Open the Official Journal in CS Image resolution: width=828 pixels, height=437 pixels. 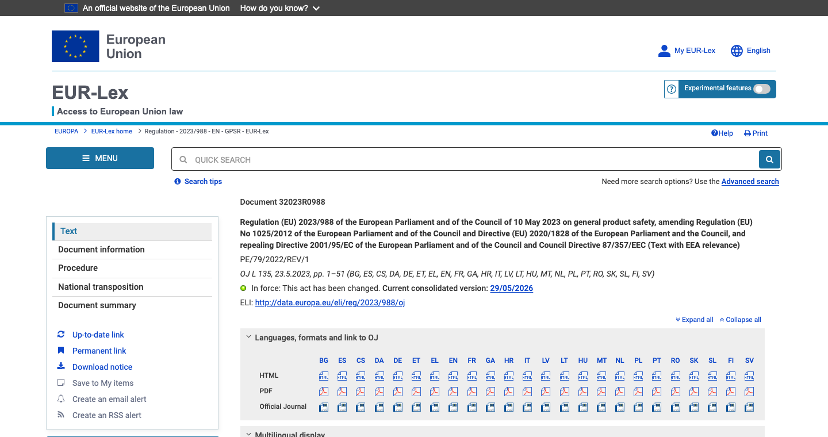click(361, 407)
